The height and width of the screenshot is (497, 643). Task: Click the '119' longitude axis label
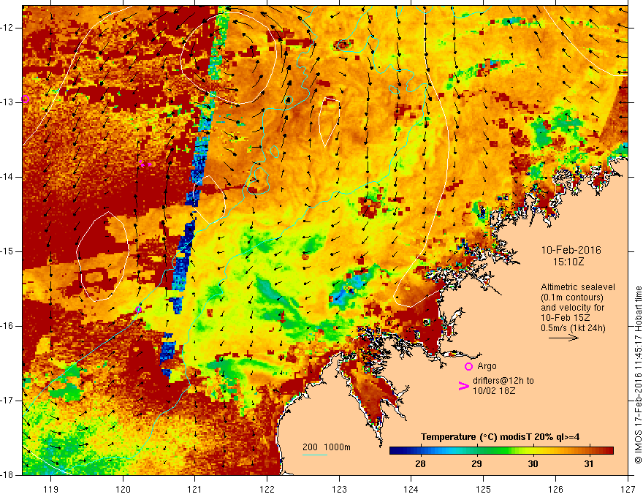pyautogui.click(x=51, y=489)
